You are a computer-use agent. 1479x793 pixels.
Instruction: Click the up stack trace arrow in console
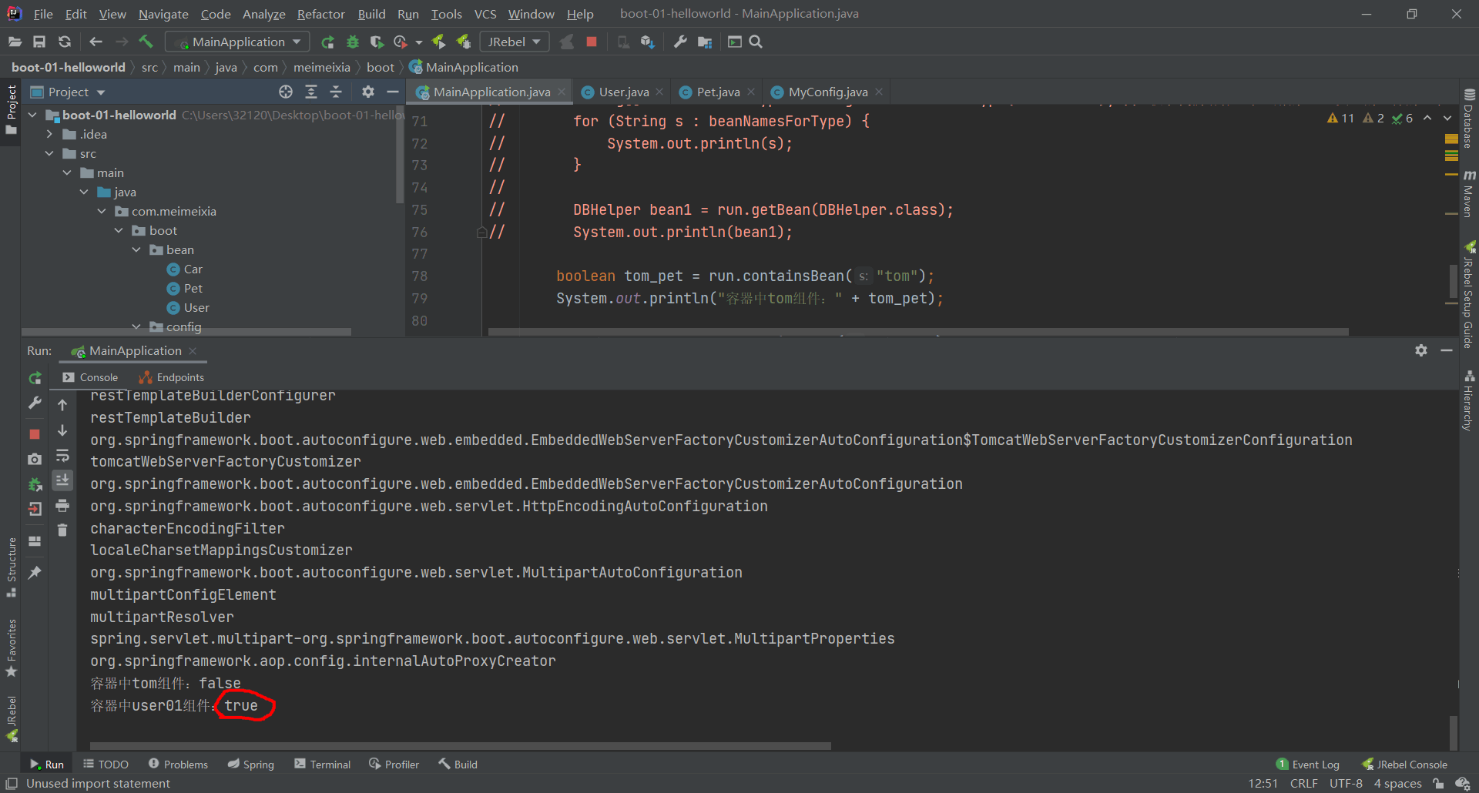point(62,405)
